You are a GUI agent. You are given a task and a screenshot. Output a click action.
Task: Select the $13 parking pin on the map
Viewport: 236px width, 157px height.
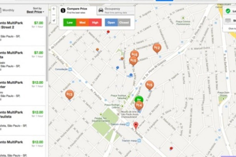click(70, 95)
